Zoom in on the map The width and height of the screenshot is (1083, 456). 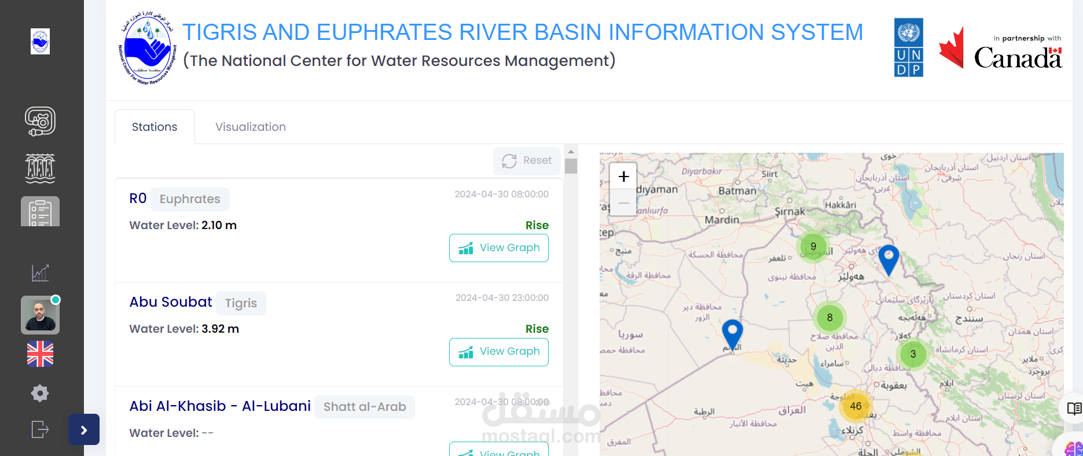(623, 176)
